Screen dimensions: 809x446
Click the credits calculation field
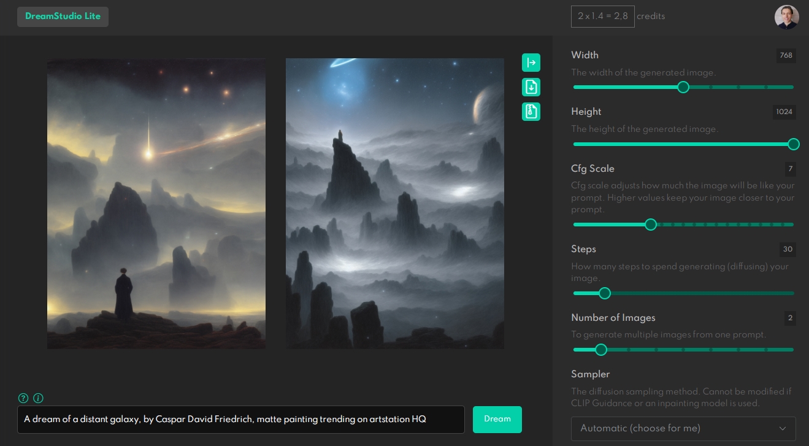603,17
